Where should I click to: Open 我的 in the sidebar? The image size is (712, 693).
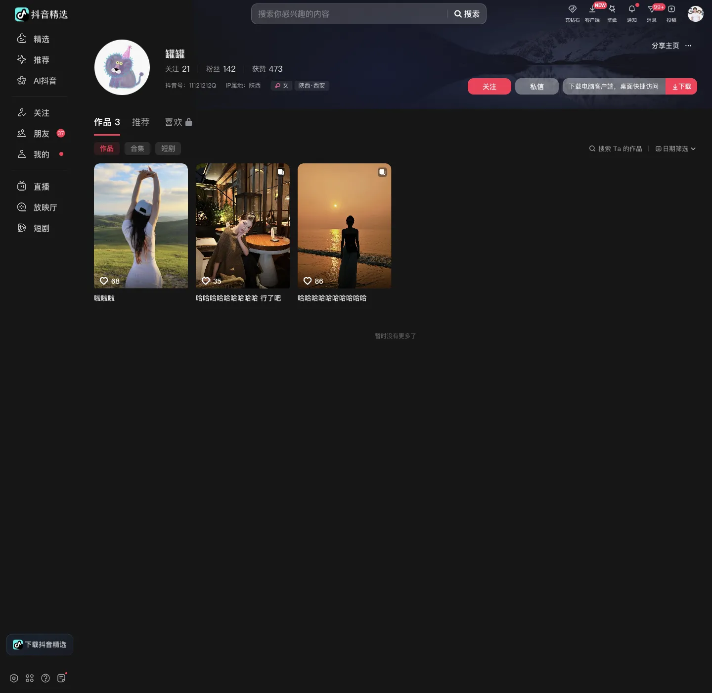34,154
